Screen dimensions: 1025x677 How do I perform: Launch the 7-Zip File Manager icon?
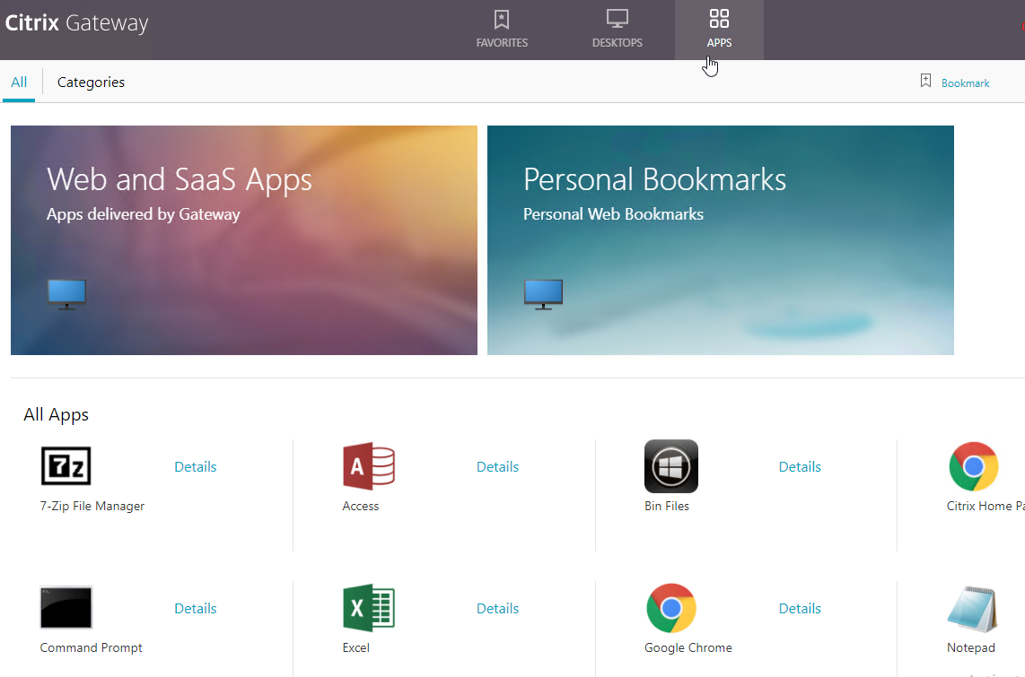coord(66,466)
